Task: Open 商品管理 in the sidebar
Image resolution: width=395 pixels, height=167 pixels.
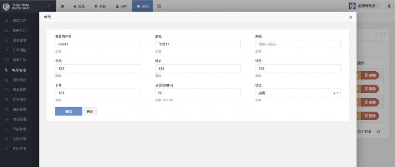Action: tap(19, 90)
